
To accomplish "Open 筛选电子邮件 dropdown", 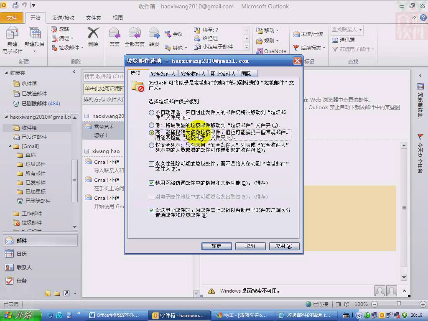I will point(372,49).
